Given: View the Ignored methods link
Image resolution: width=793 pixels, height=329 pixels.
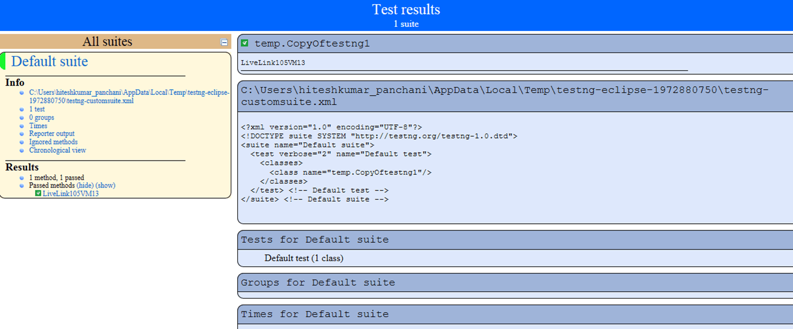Looking at the screenshot, I should coord(53,142).
